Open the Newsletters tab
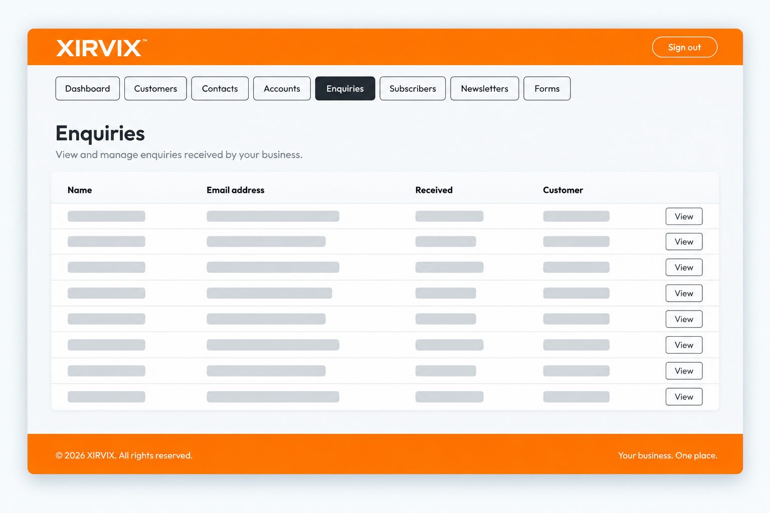770x513 pixels. pyautogui.click(x=484, y=89)
